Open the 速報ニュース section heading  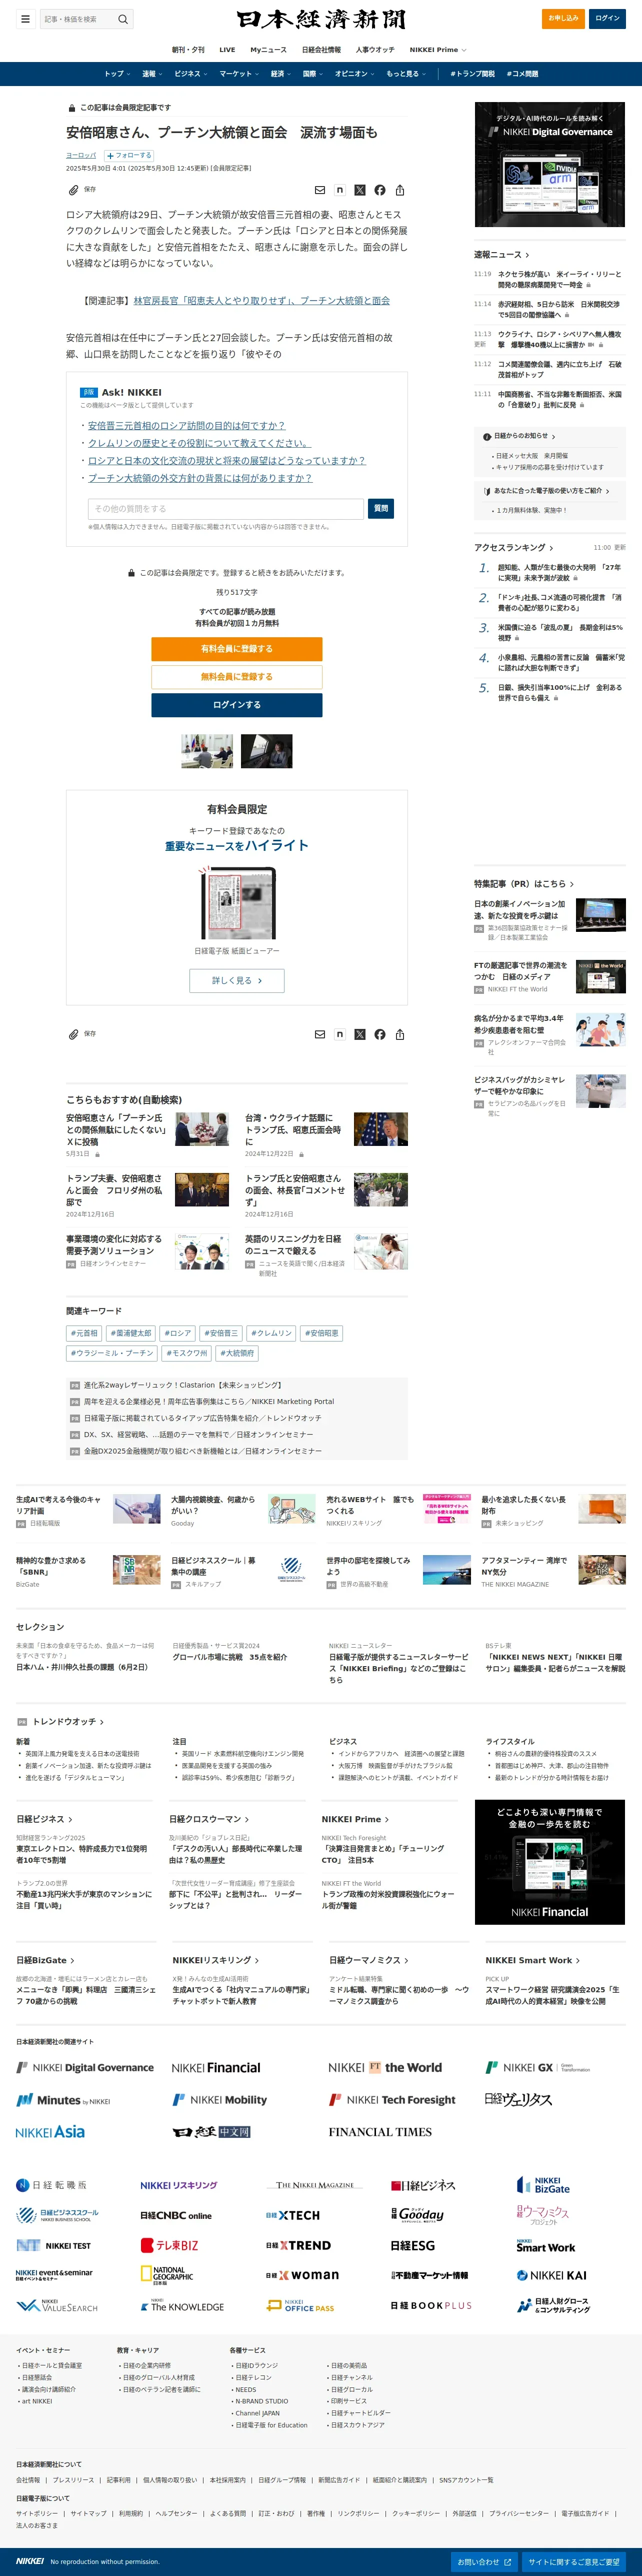pos(502,255)
